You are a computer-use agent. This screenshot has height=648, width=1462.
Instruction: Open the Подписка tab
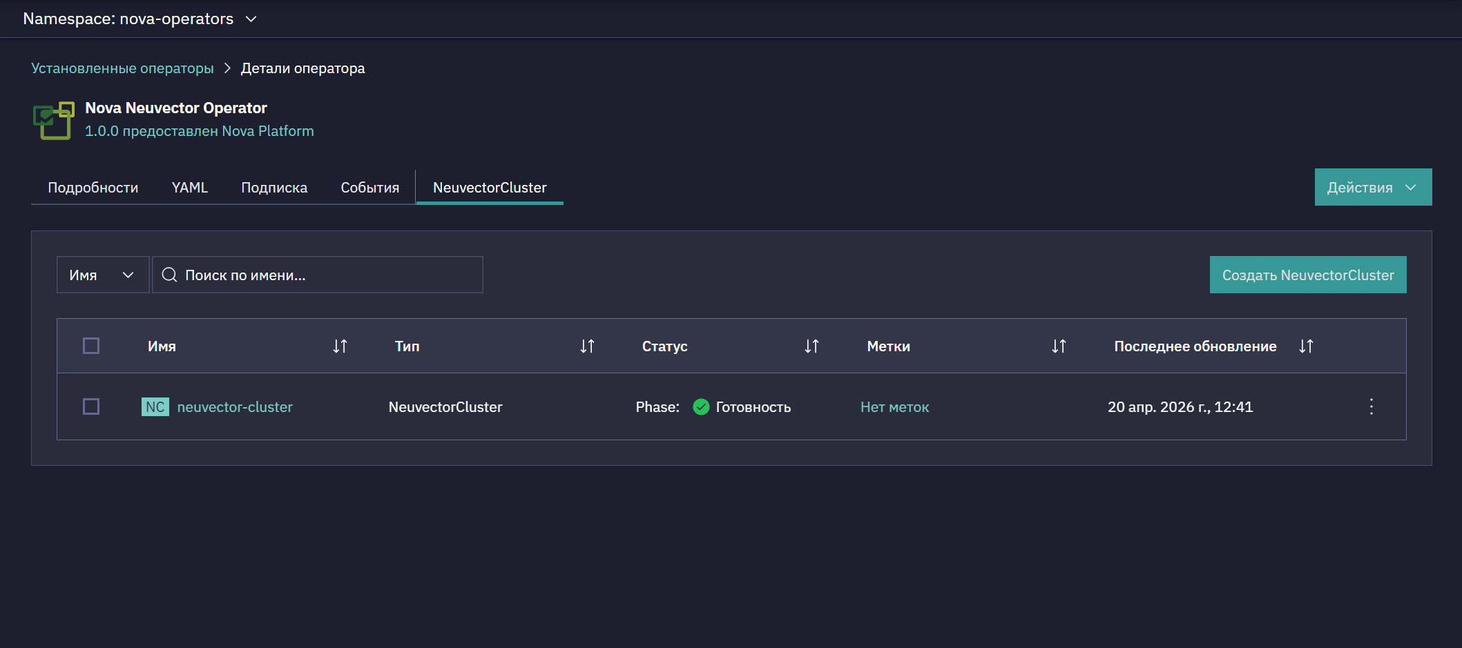point(274,188)
